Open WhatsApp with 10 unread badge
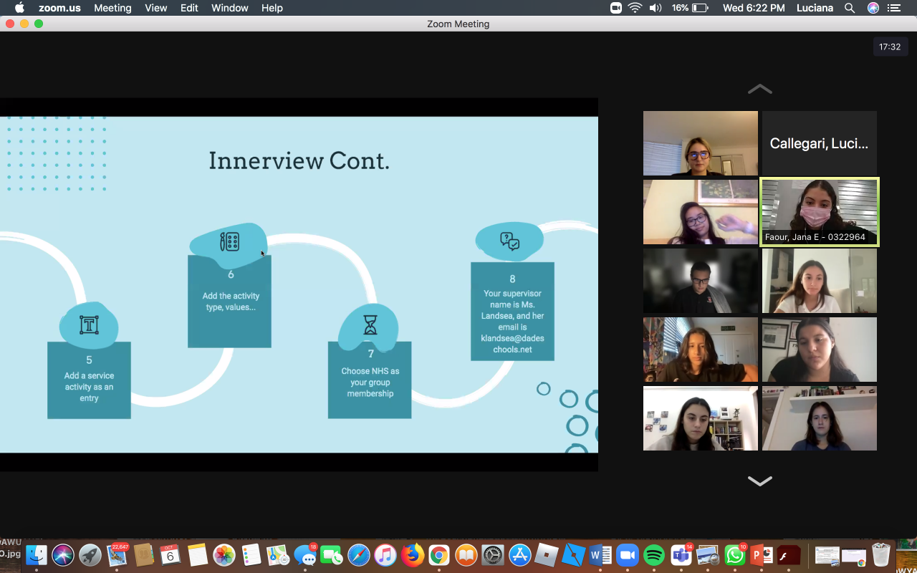Screen dimensions: 917x573 click(x=735, y=555)
